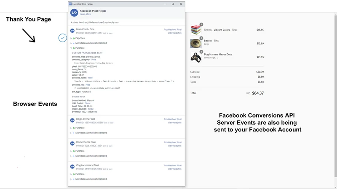Image resolution: width=337 pixels, height=189 pixels.
Task: Click the Towels - Vibrant Colors - Test title
Action: (220, 30)
